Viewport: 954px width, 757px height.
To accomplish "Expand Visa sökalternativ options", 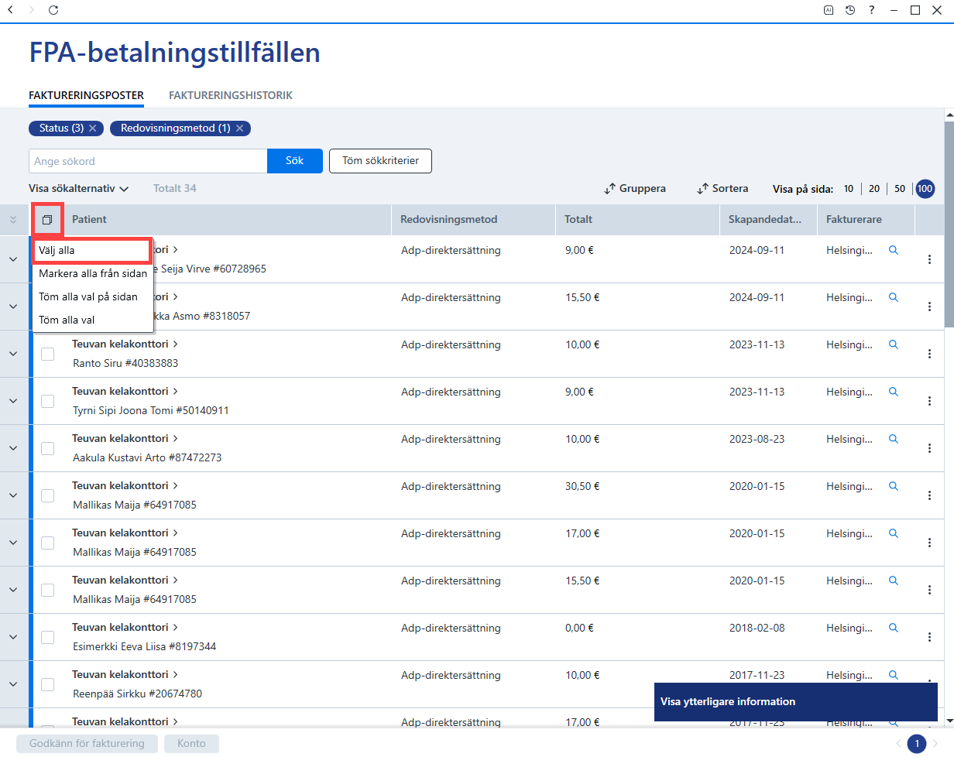I will coord(78,188).
